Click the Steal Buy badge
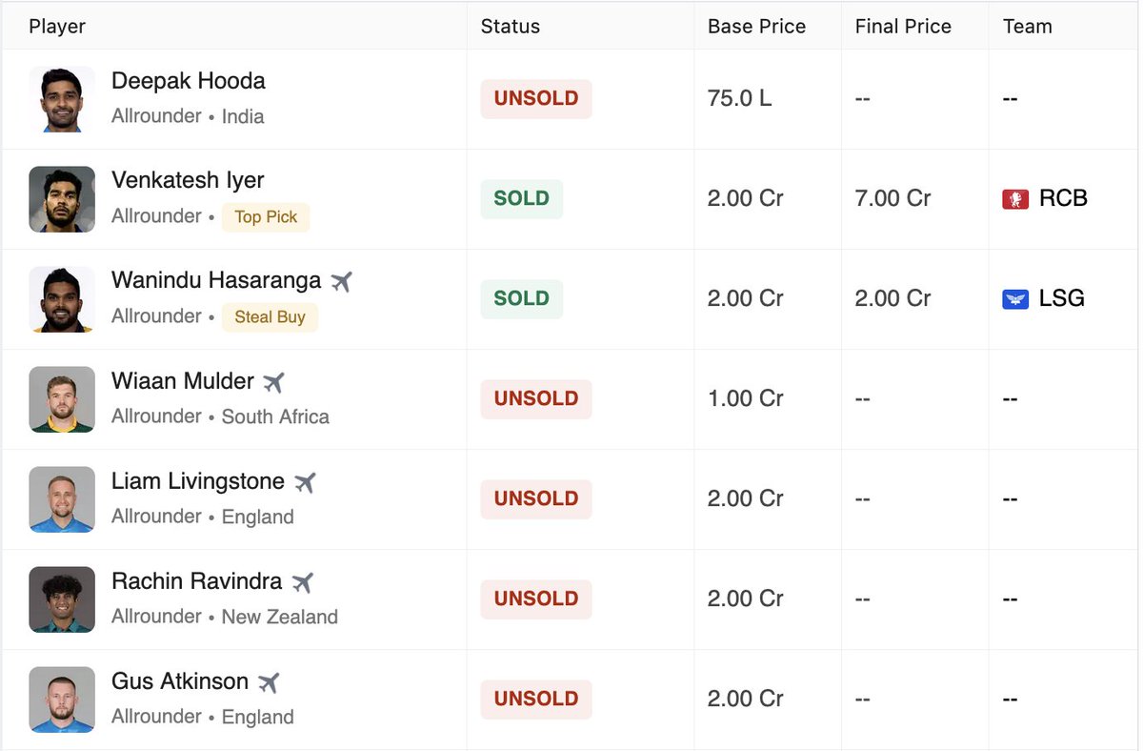1143x751 pixels. click(270, 317)
